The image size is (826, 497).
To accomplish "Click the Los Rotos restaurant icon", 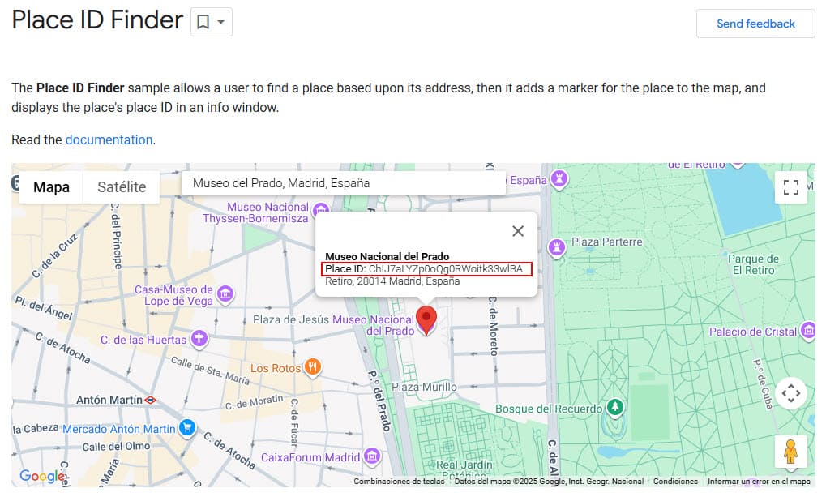I will coord(312,366).
